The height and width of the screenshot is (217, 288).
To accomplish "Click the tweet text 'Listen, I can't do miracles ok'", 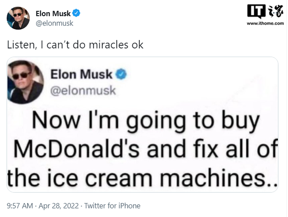I will [75, 45].
